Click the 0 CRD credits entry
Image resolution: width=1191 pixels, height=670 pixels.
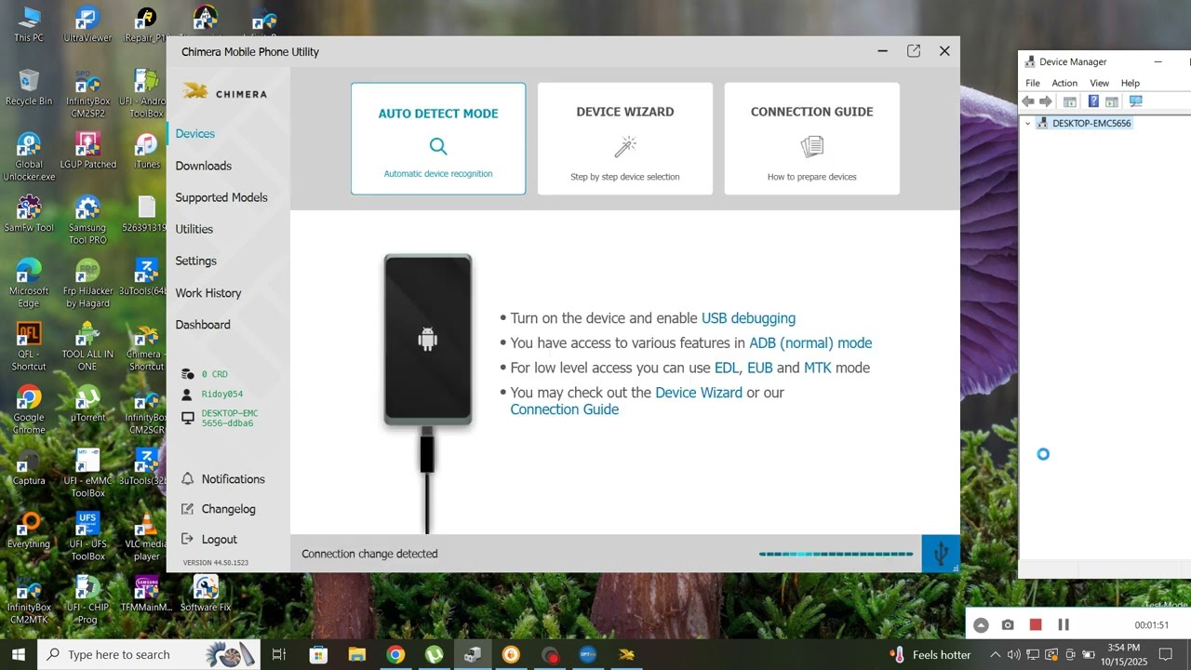(x=206, y=374)
